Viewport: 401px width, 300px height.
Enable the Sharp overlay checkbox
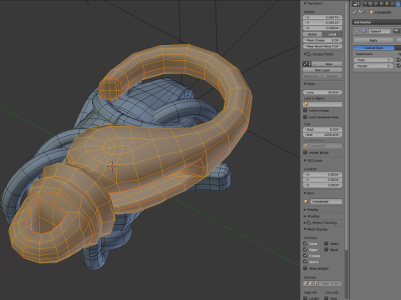(327, 243)
